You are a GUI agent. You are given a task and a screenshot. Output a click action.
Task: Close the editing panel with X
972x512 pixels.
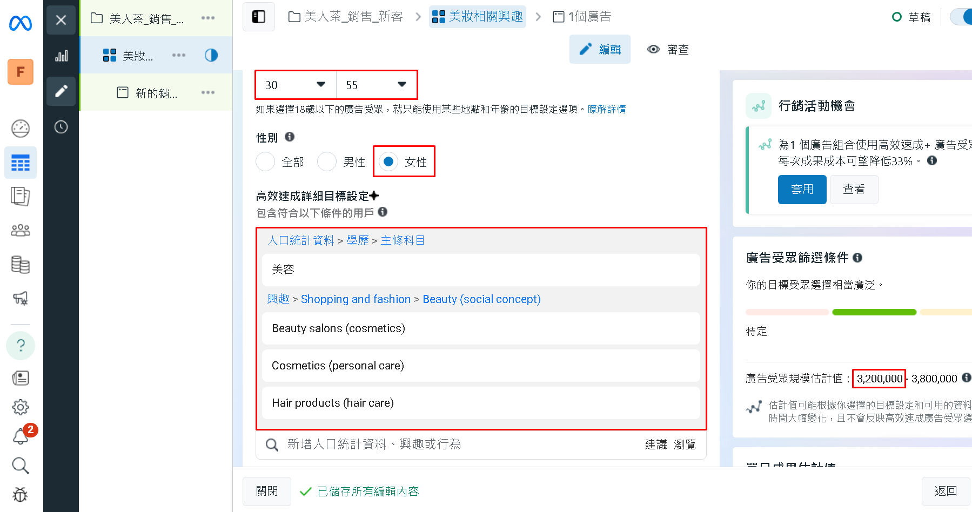(61, 20)
